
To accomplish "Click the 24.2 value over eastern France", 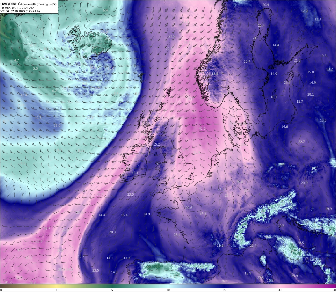I will click(x=203, y=213).
